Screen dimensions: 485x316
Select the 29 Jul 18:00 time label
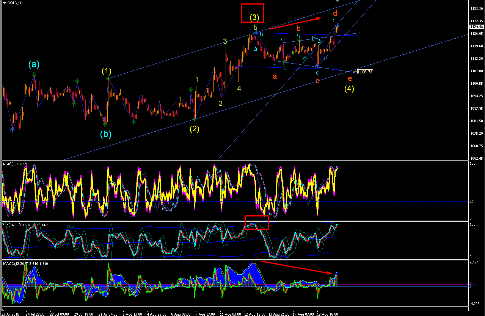click(x=83, y=314)
